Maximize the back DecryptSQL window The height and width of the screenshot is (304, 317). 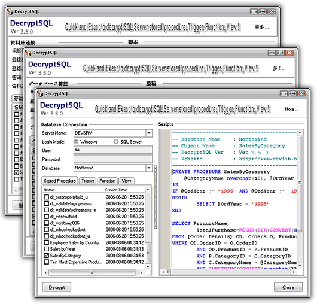click(263, 12)
